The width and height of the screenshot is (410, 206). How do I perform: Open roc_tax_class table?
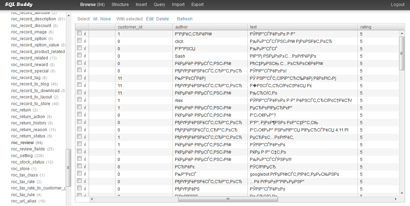pyautogui.click(x=25, y=175)
